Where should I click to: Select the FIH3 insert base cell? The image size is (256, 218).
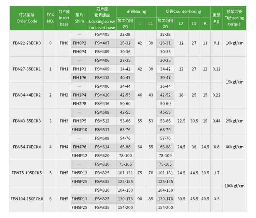(x=64, y=121)
